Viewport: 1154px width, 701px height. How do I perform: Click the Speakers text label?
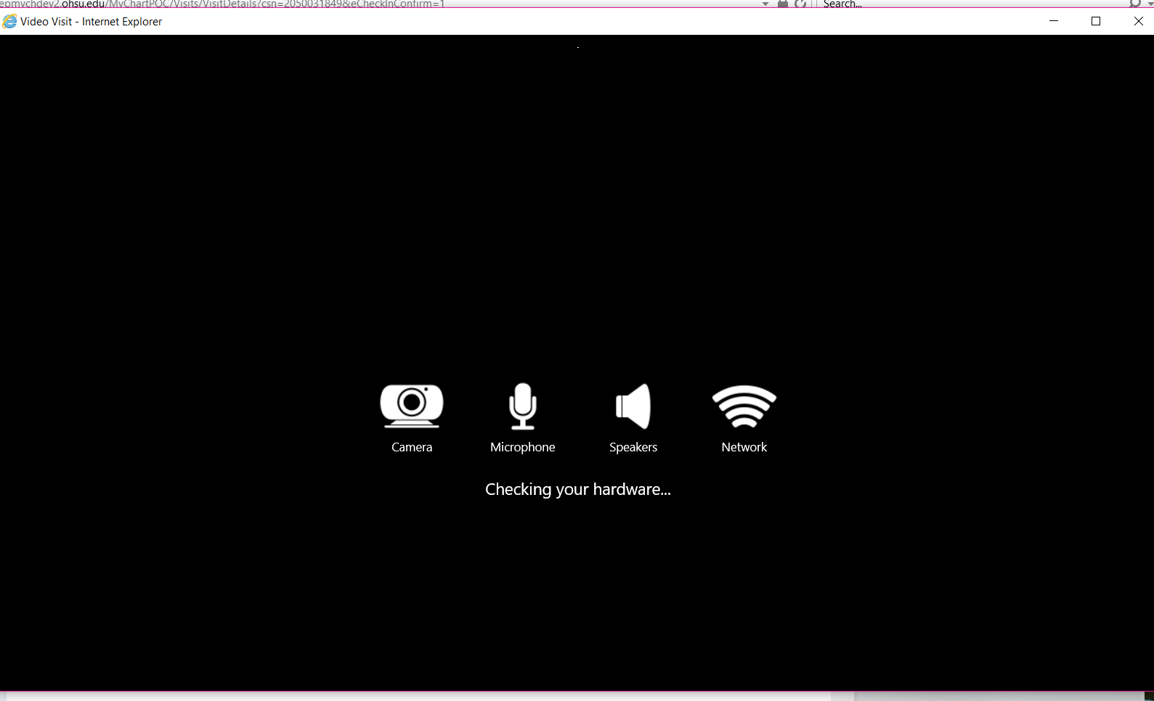click(633, 448)
